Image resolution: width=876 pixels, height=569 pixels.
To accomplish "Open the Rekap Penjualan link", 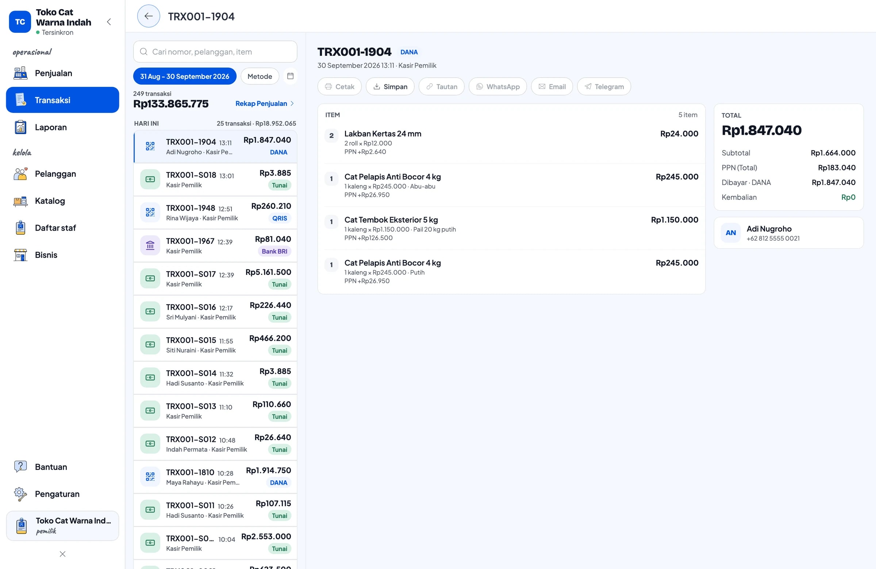I will [x=265, y=103].
